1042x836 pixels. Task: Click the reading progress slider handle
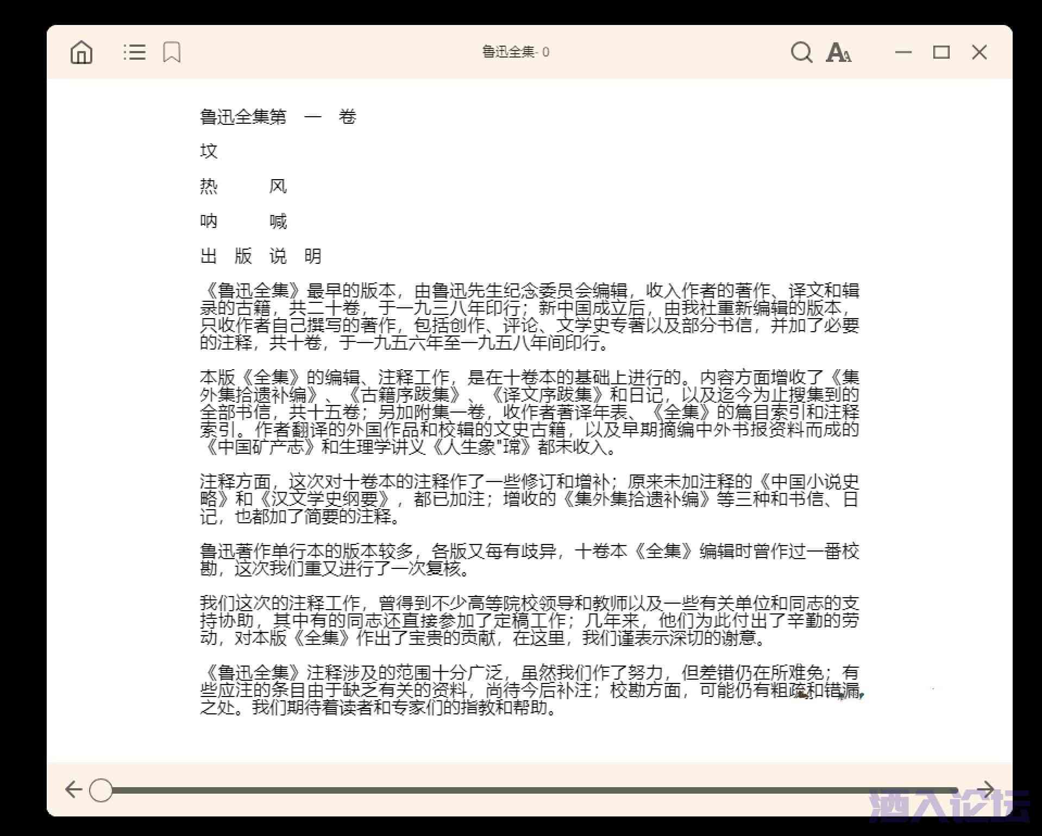pyautogui.click(x=101, y=790)
